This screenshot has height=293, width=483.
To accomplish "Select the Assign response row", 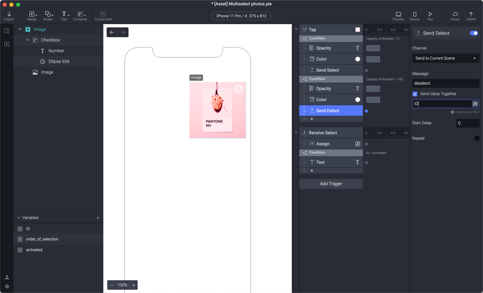I will (331, 144).
